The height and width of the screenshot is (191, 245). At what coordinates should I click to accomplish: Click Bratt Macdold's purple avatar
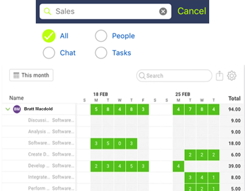click(x=17, y=109)
